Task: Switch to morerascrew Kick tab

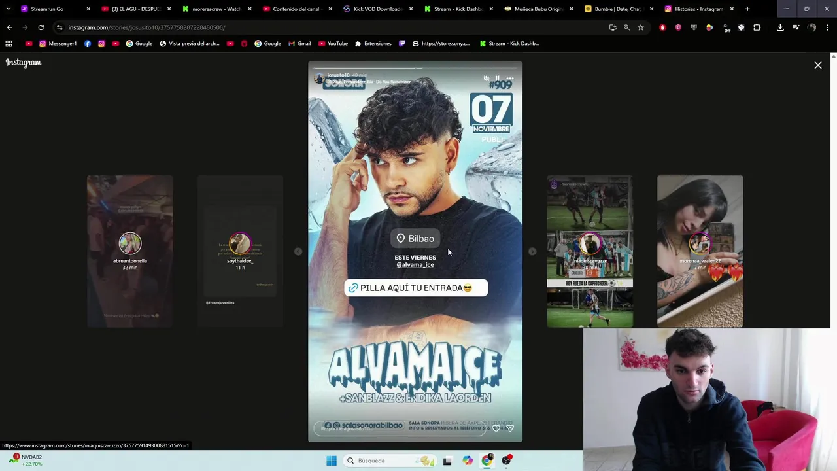Action: [x=216, y=9]
